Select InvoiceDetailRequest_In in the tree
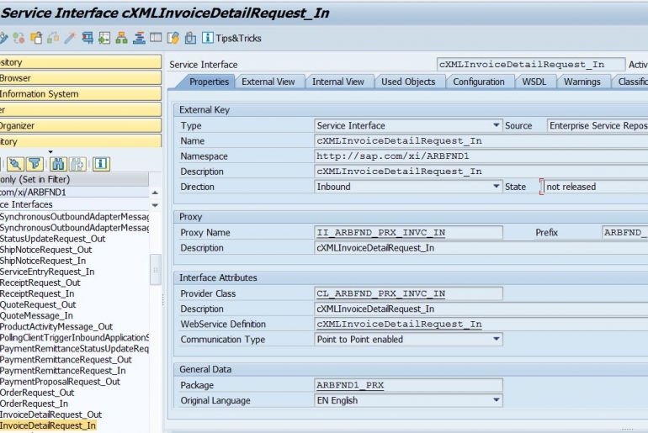The image size is (648, 433). (48, 425)
